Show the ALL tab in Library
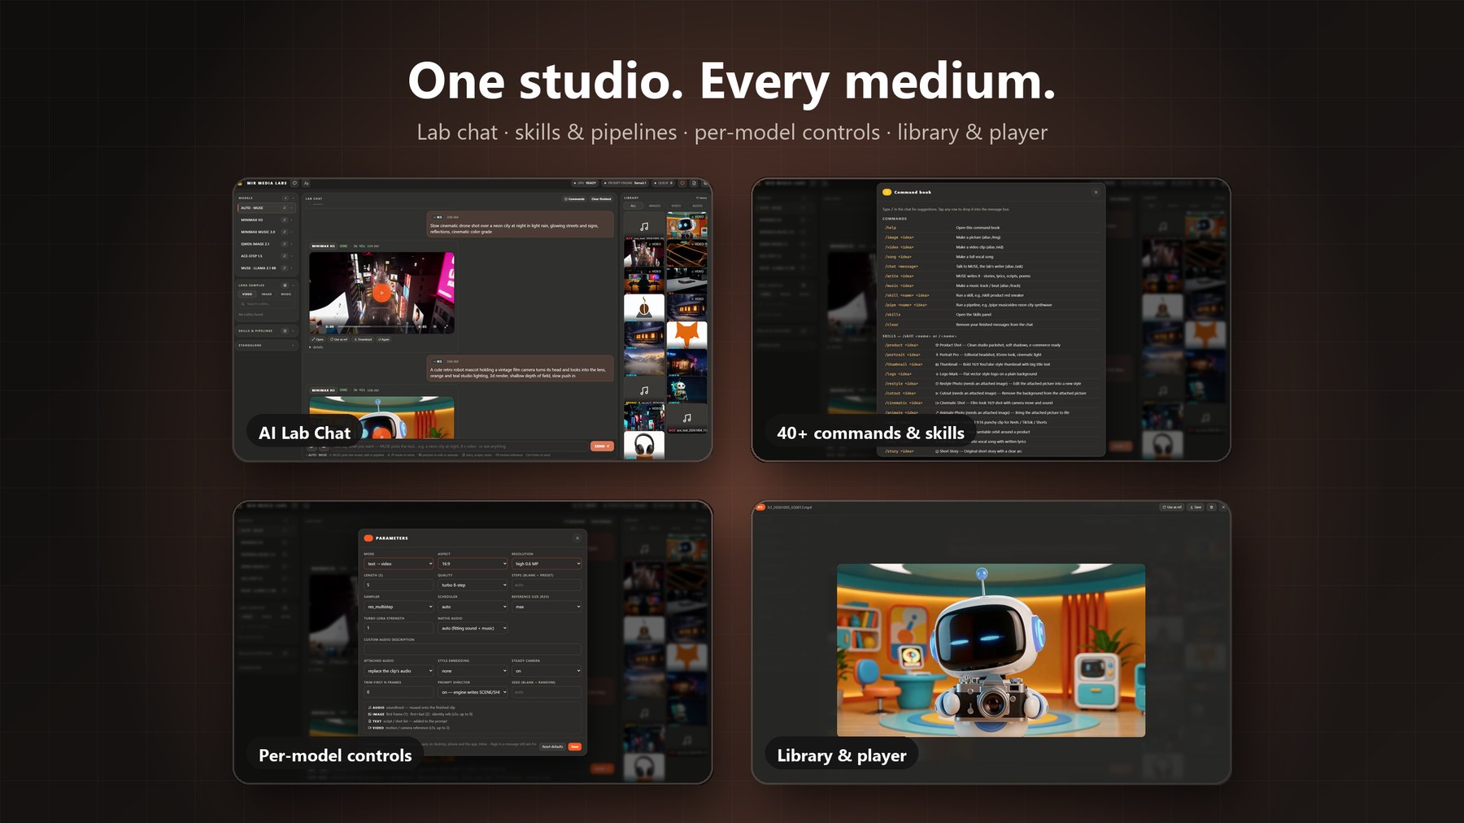Screen dimensions: 1464x823 pyautogui.click(x=634, y=206)
